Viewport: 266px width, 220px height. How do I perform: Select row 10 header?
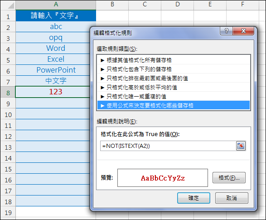click(x=8, y=114)
